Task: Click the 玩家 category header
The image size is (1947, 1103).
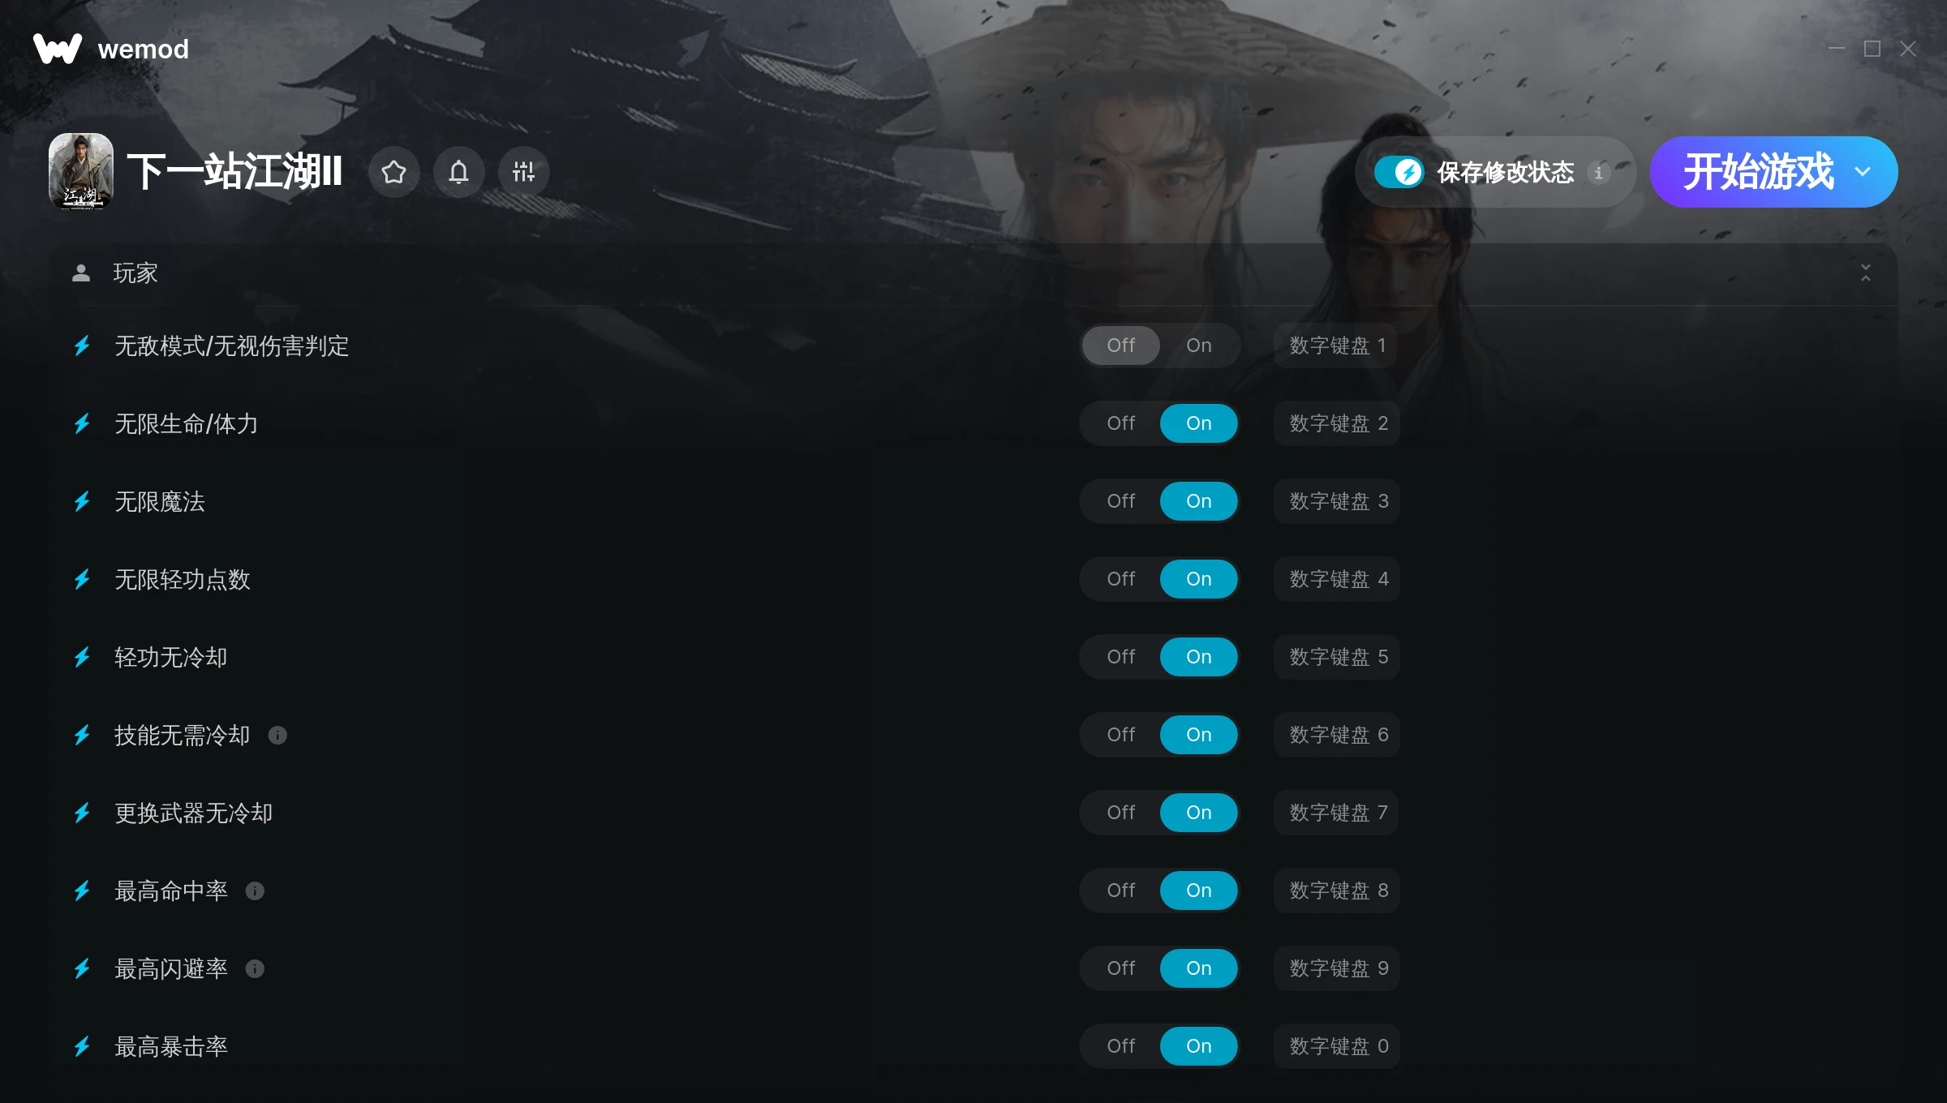Action: pyautogui.click(x=973, y=273)
